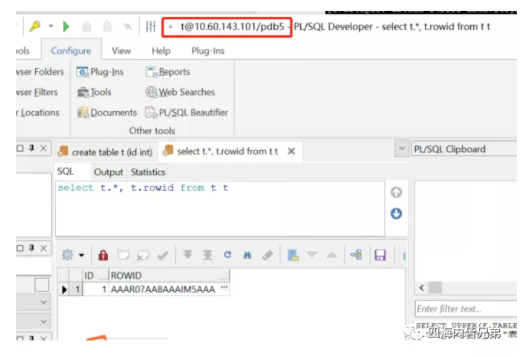Switch to the Output tab

[x=108, y=172]
